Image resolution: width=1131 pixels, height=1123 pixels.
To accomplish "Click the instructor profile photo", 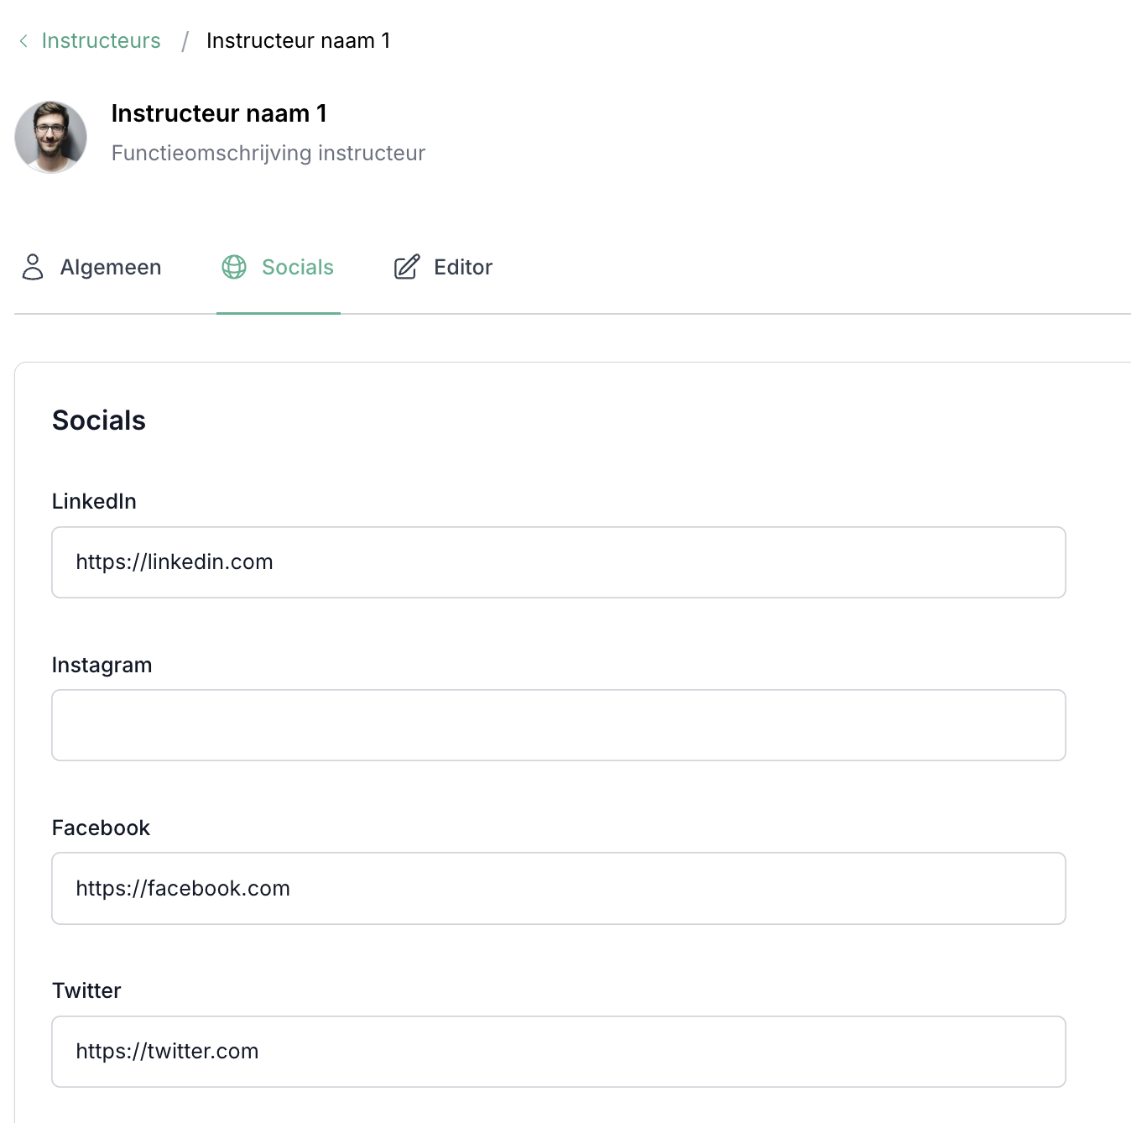I will pos(51,137).
